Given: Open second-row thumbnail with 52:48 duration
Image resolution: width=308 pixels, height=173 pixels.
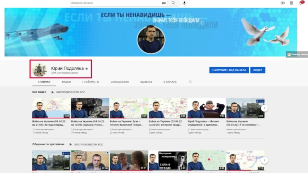Looking at the screenshot, I should pos(90,160).
